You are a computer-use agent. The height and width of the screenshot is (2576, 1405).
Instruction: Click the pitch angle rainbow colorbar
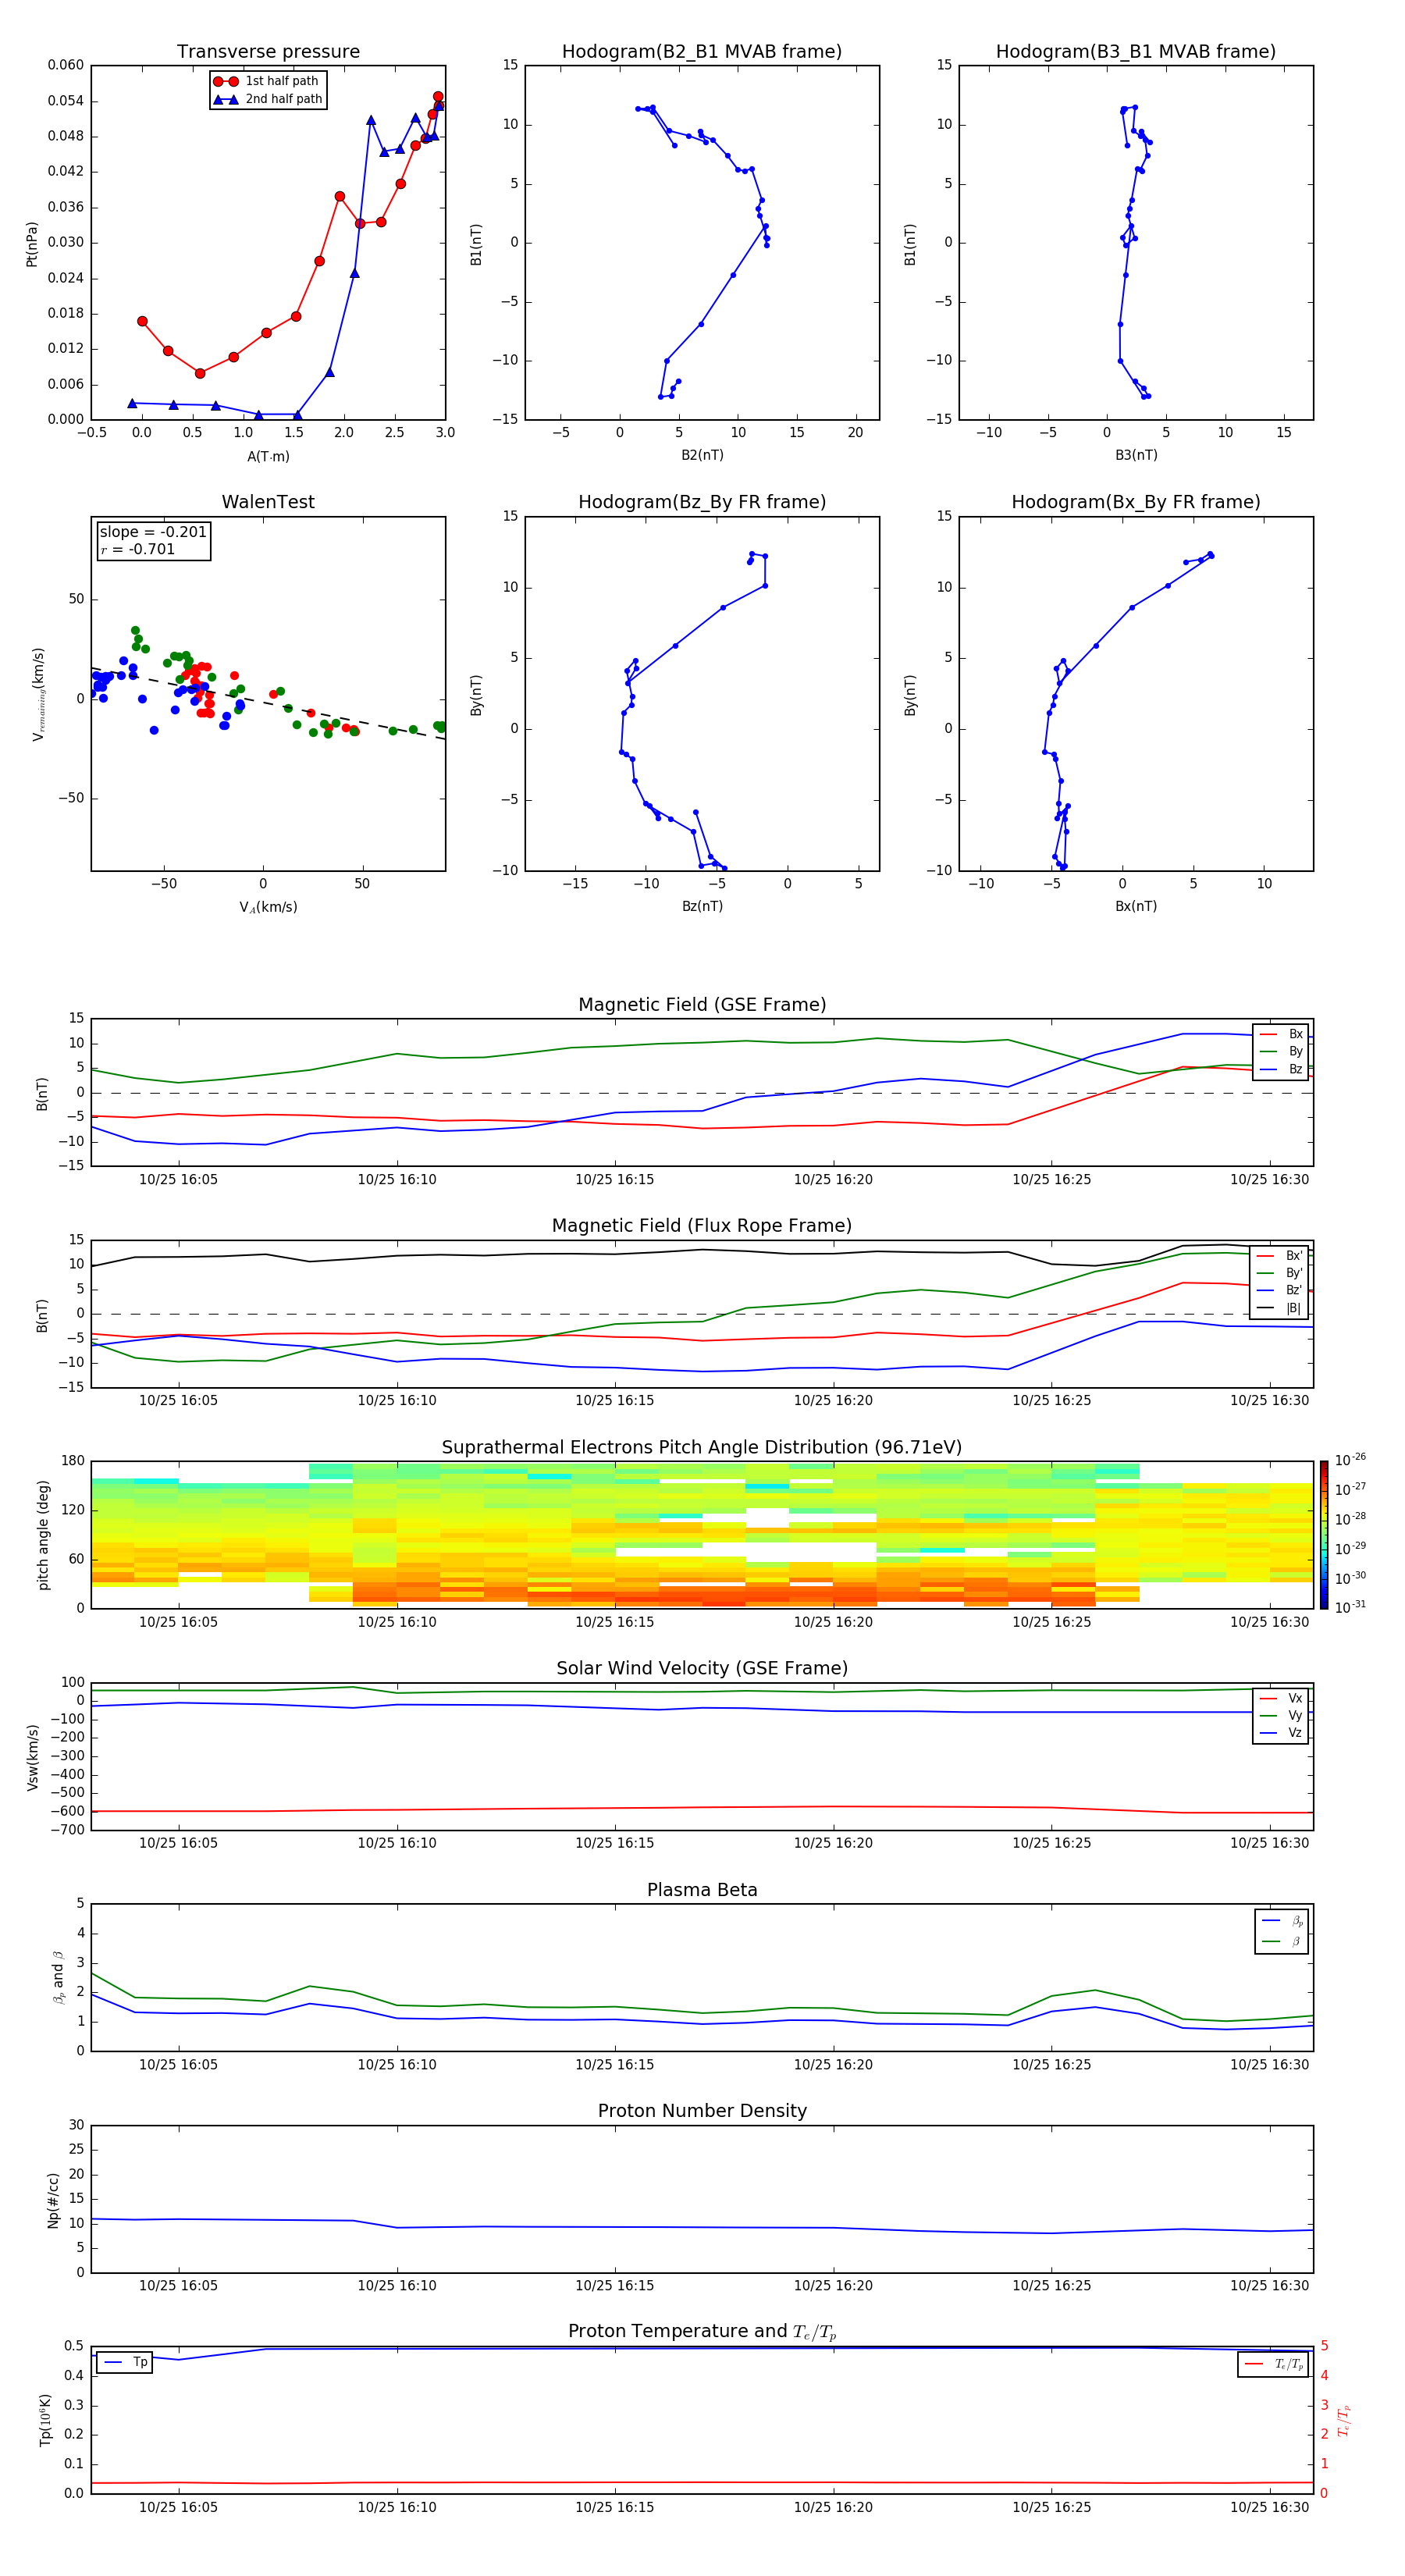pyautogui.click(x=1324, y=1535)
